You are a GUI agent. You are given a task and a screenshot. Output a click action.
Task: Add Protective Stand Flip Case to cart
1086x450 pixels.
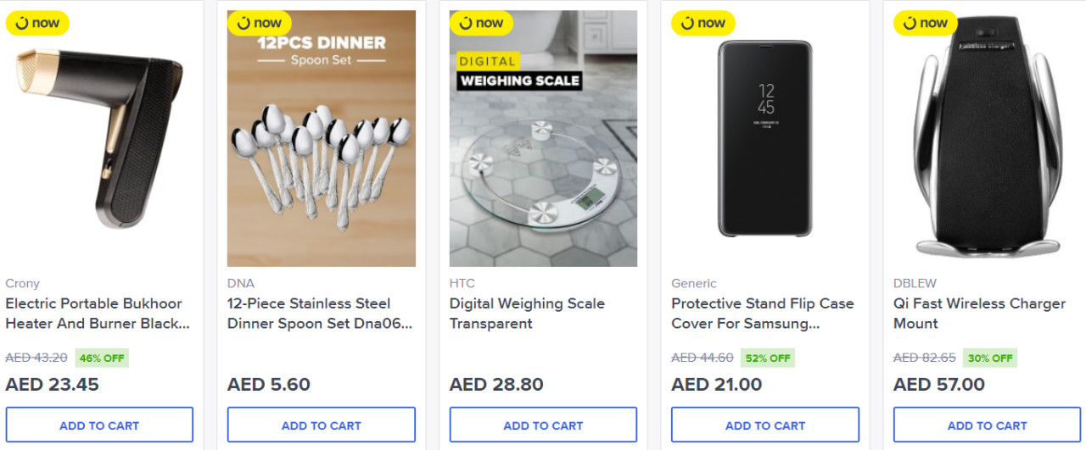765,425
